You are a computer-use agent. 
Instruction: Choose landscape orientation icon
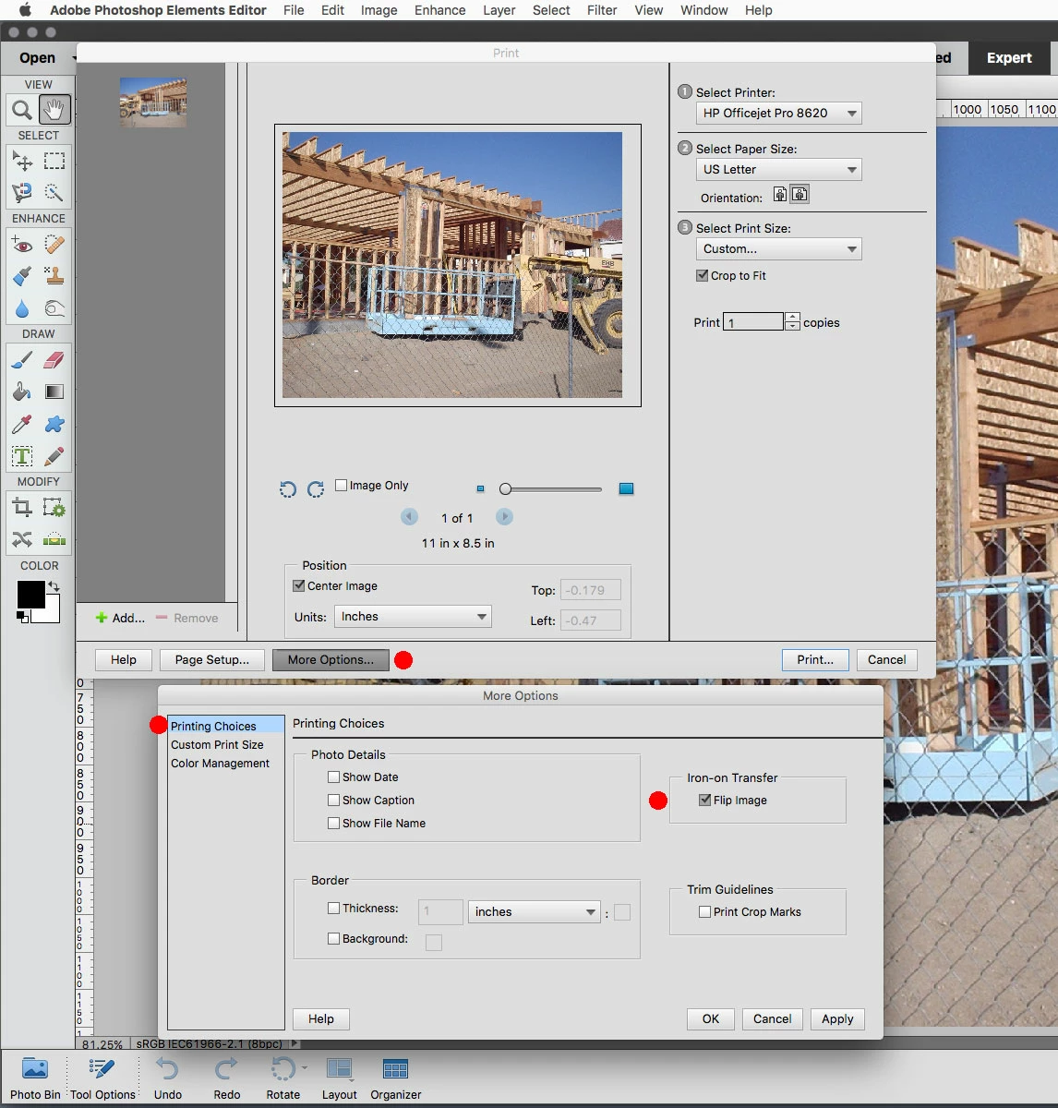[x=800, y=194]
